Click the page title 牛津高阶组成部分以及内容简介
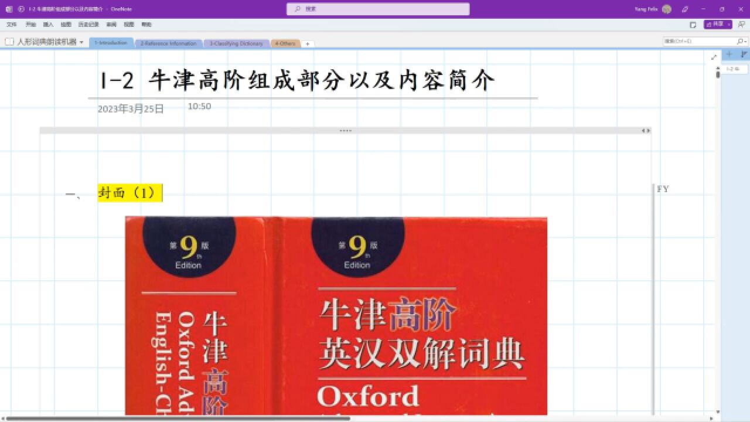This screenshot has width=750, height=422. 322,81
